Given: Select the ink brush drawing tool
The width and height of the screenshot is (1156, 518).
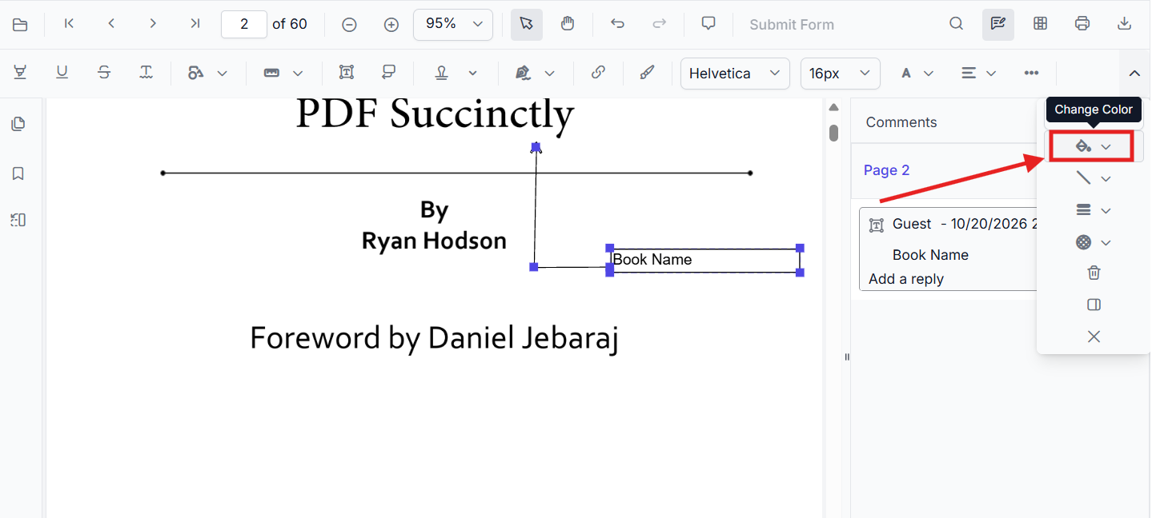Looking at the screenshot, I should click(x=647, y=73).
